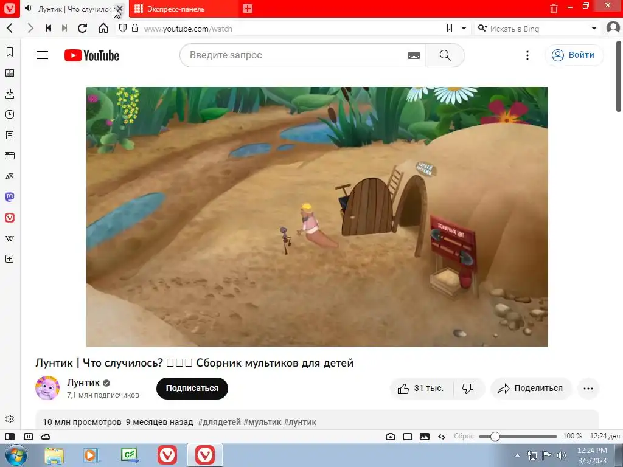This screenshot has width=623, height=467.
Task: Open the Downloads side panel
Action: coord(10,94)
